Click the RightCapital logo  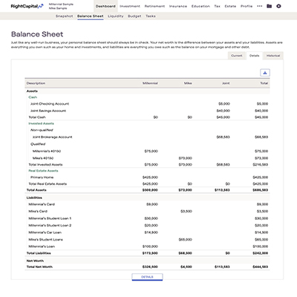[x=27, y=6]
